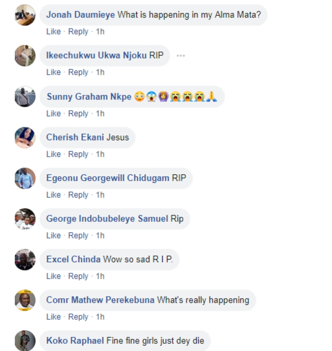Viewport: 332px width, 351px height.
Task: Open Excel Chinda's profile name link
Action: coord(73,259)
